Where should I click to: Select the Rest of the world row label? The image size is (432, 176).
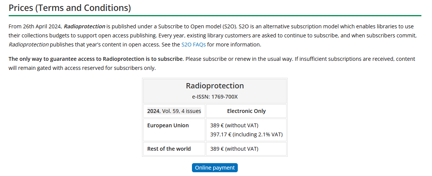(169, 149)
